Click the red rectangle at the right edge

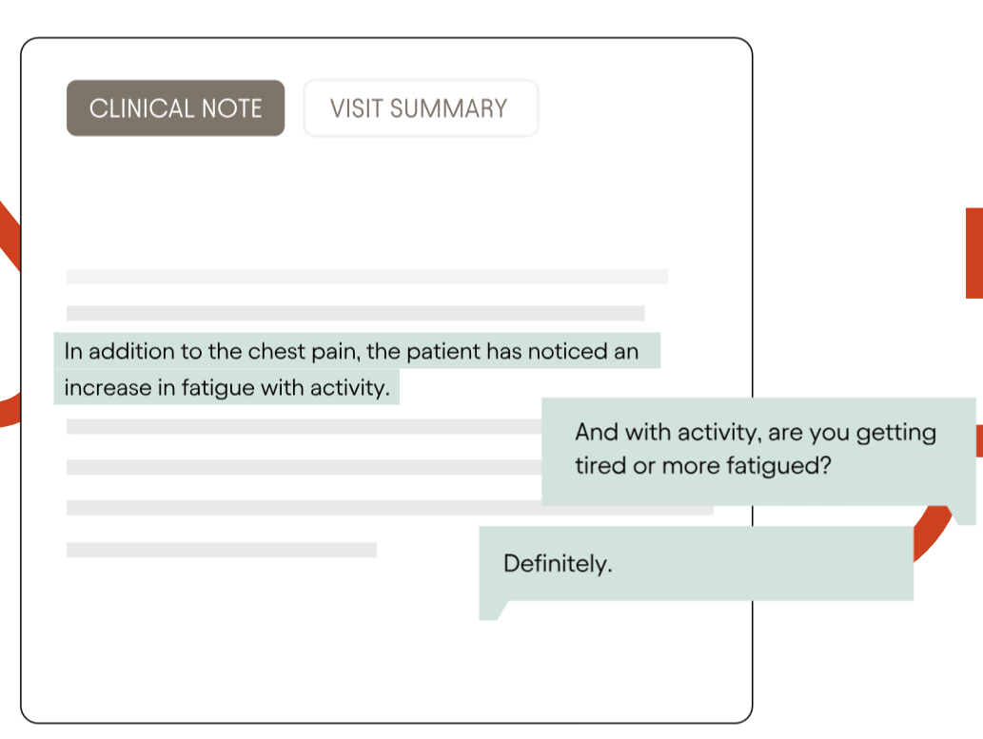pyautogui.click(x=974, y=253)
